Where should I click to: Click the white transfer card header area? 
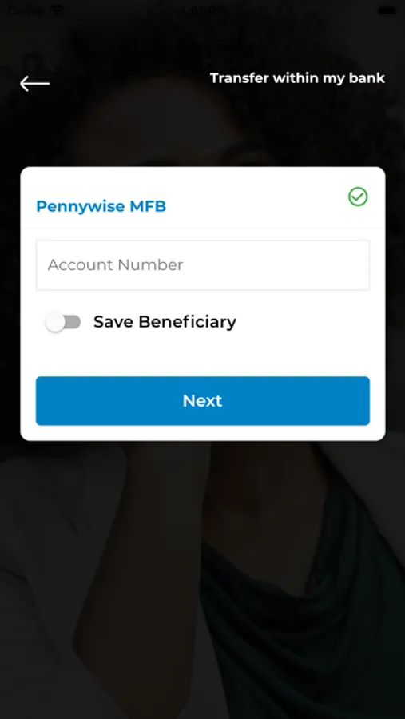[x=203, y=197]
